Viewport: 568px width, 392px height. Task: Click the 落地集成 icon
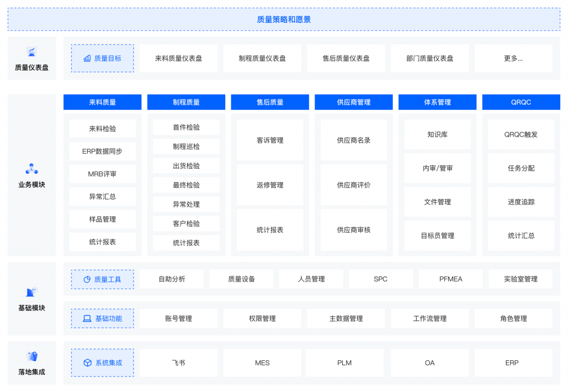[32, 356]
